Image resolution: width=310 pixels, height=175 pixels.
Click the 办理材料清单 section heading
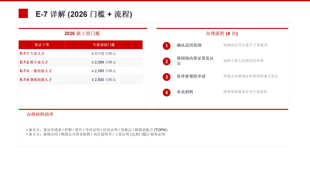[x=40, y=114]
